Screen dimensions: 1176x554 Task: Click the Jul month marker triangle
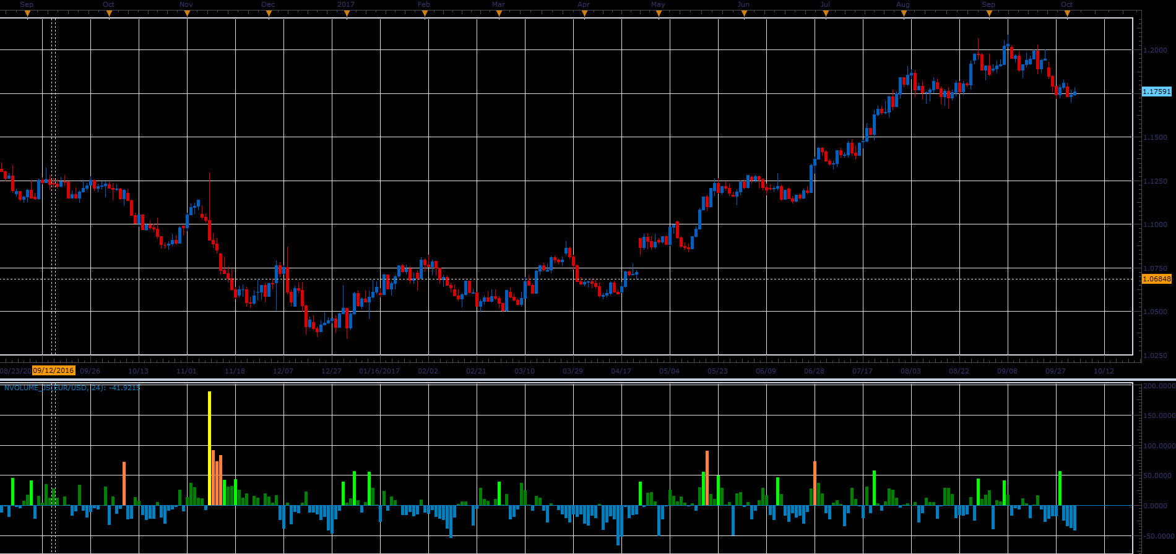tap(826, 14)
